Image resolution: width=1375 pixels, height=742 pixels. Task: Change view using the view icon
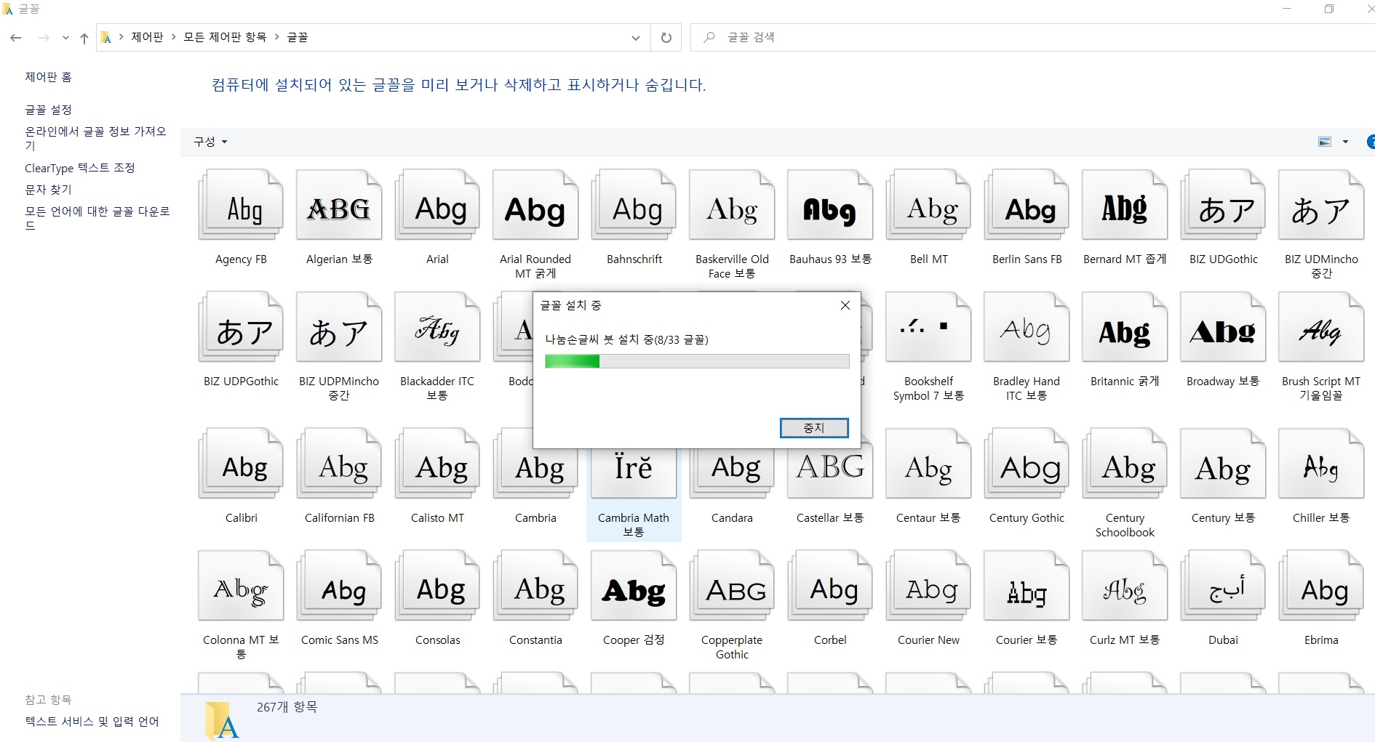[1325, 142]
